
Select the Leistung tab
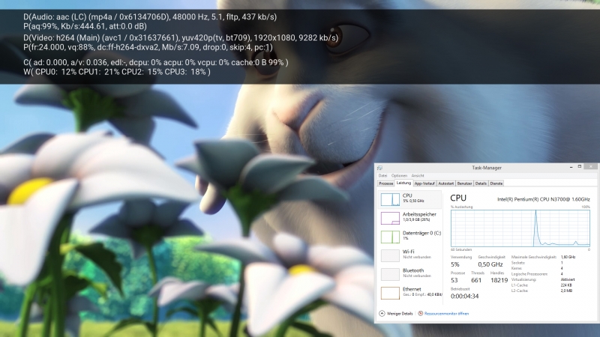(x=403, y=183)
